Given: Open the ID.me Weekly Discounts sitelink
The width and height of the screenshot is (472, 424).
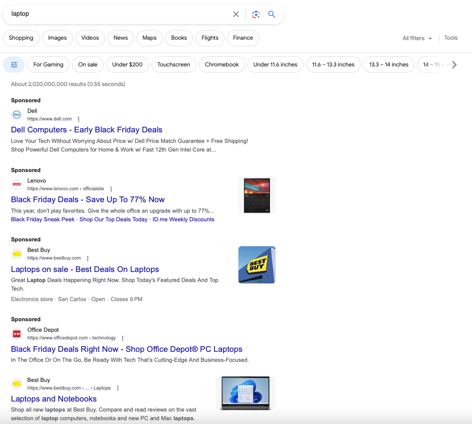Looking at the screenshot, I should 183,219.
